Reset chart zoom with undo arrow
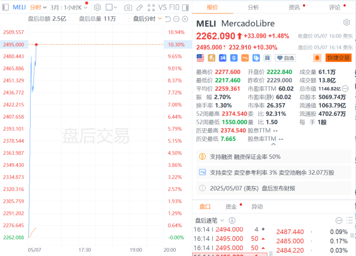 168,19
